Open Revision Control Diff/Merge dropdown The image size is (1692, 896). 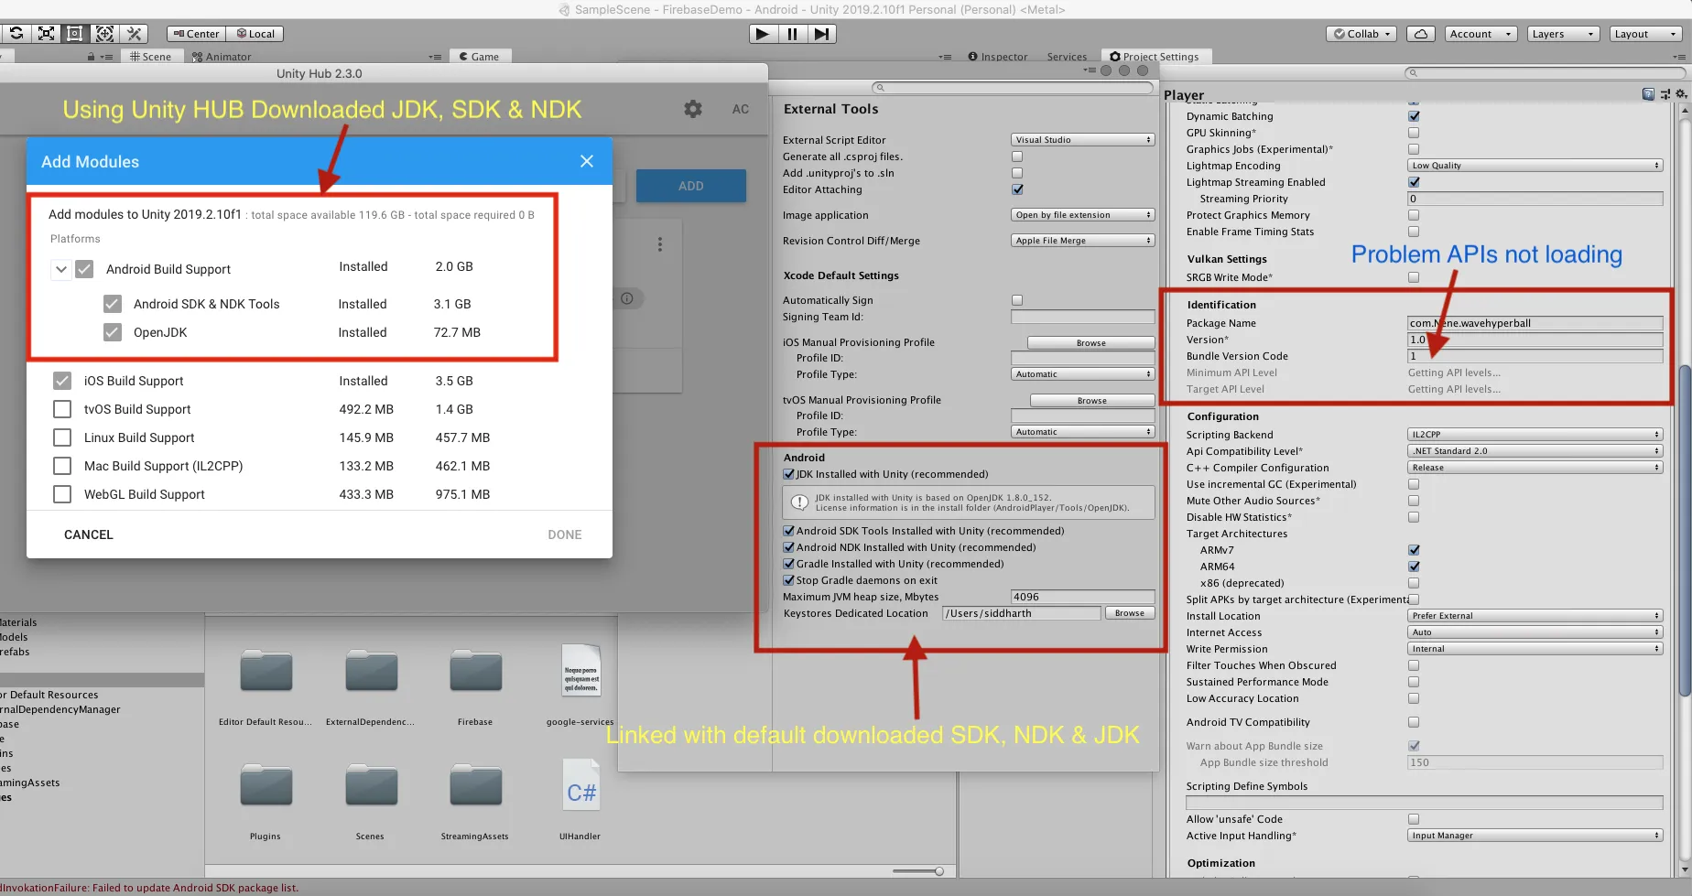[1082, 241]
